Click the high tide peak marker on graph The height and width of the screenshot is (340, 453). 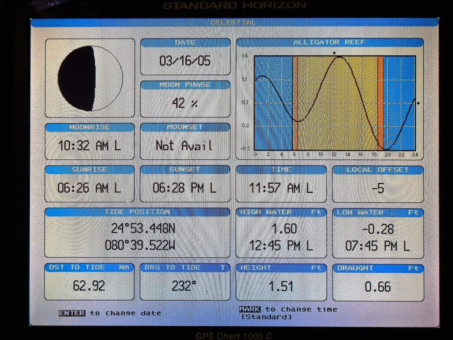pos(334,53)
